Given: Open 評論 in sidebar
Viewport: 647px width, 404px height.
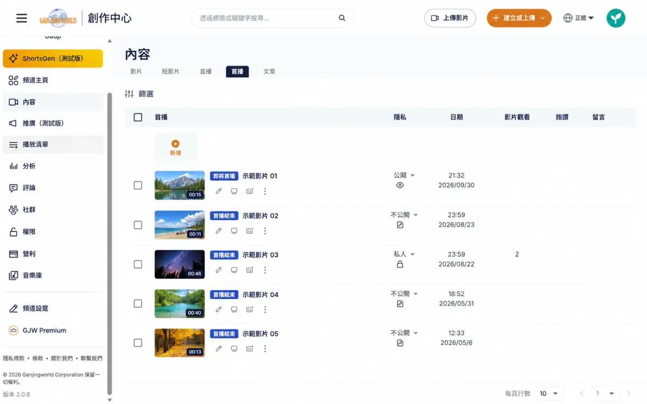Looking at the screenshot, I should (x=53, y=188).
